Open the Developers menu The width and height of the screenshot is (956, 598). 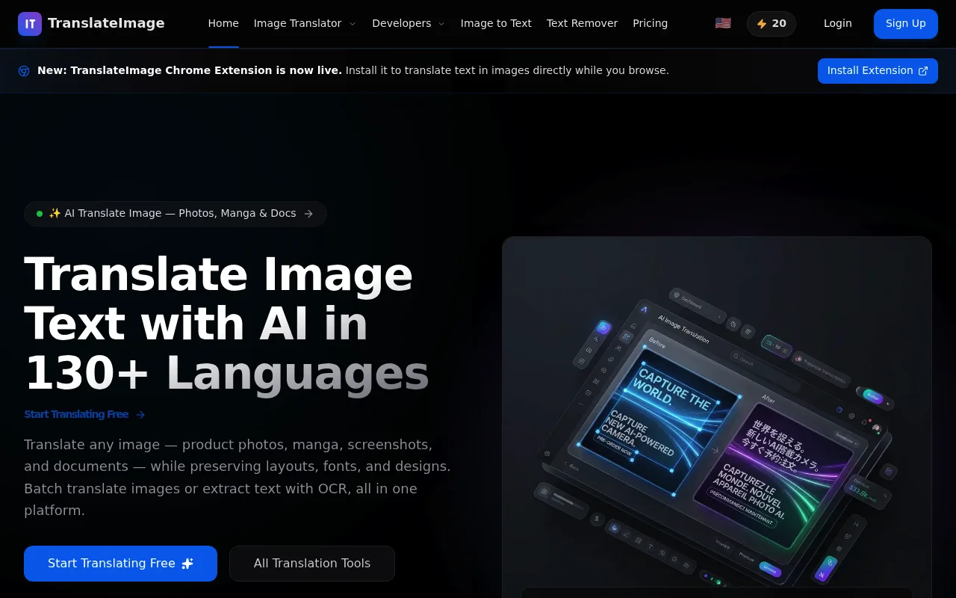[x=409, y=24]
